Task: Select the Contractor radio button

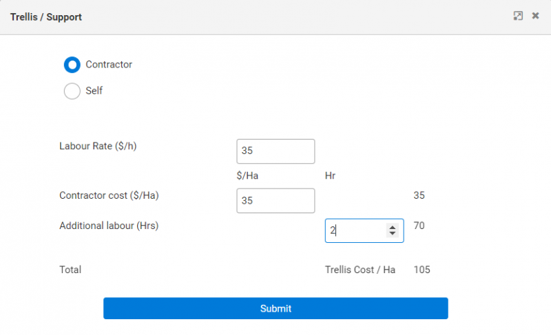Action: coord(72,65)
